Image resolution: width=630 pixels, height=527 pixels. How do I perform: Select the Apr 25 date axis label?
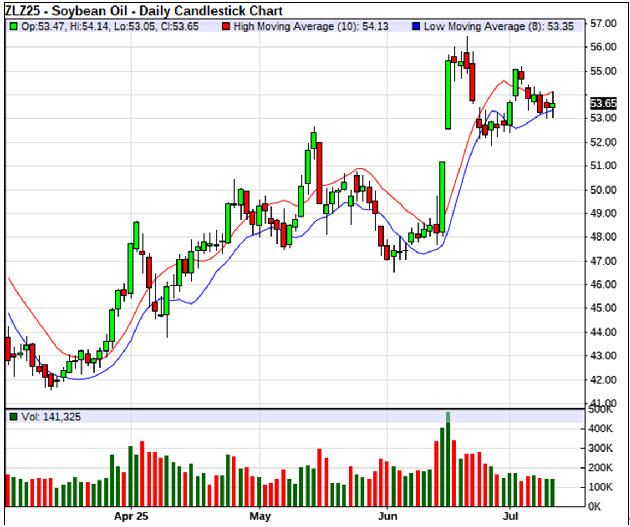click(131, 516)
